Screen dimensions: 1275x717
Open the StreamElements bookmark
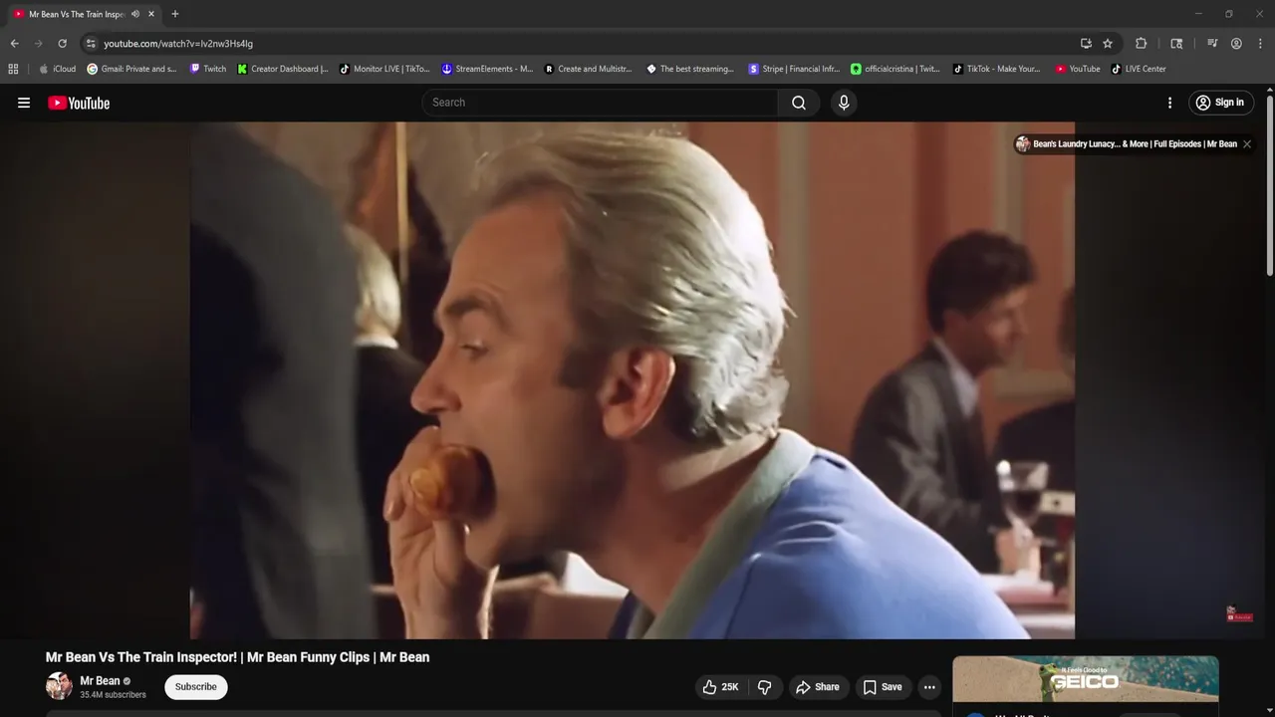pyautogui.click(x=487, y=69)
